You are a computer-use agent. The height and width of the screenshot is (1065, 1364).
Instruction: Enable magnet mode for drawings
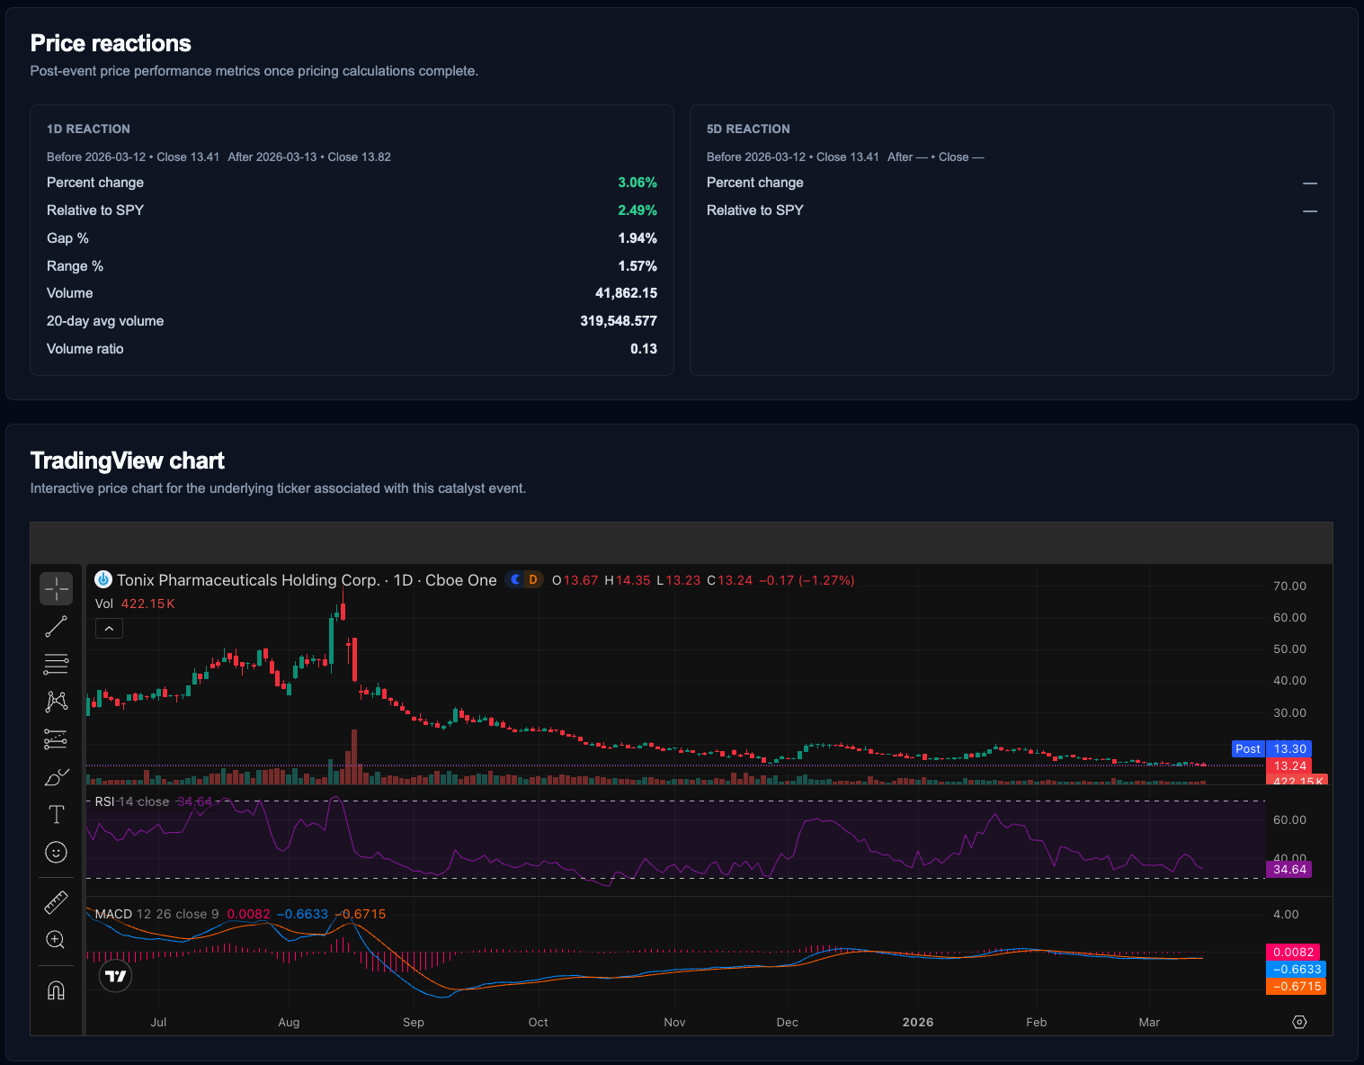56,989
